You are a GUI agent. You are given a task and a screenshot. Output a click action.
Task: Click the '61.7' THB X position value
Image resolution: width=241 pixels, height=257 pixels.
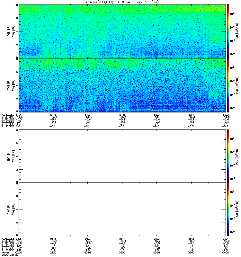pos(88,115)
